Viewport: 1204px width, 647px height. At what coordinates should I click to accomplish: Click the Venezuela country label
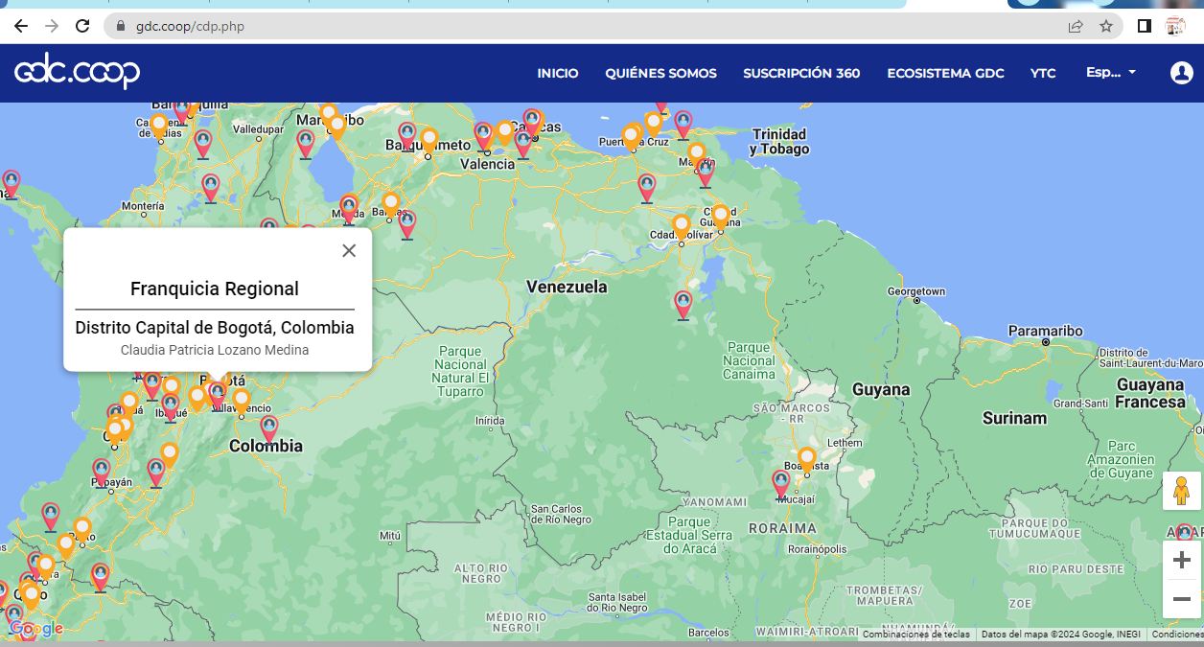(x=567, y=287)
